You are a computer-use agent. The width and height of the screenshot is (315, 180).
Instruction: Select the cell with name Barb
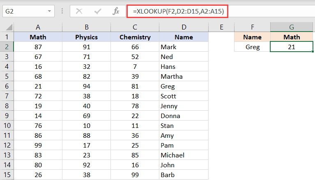click(x=184, y=175)
